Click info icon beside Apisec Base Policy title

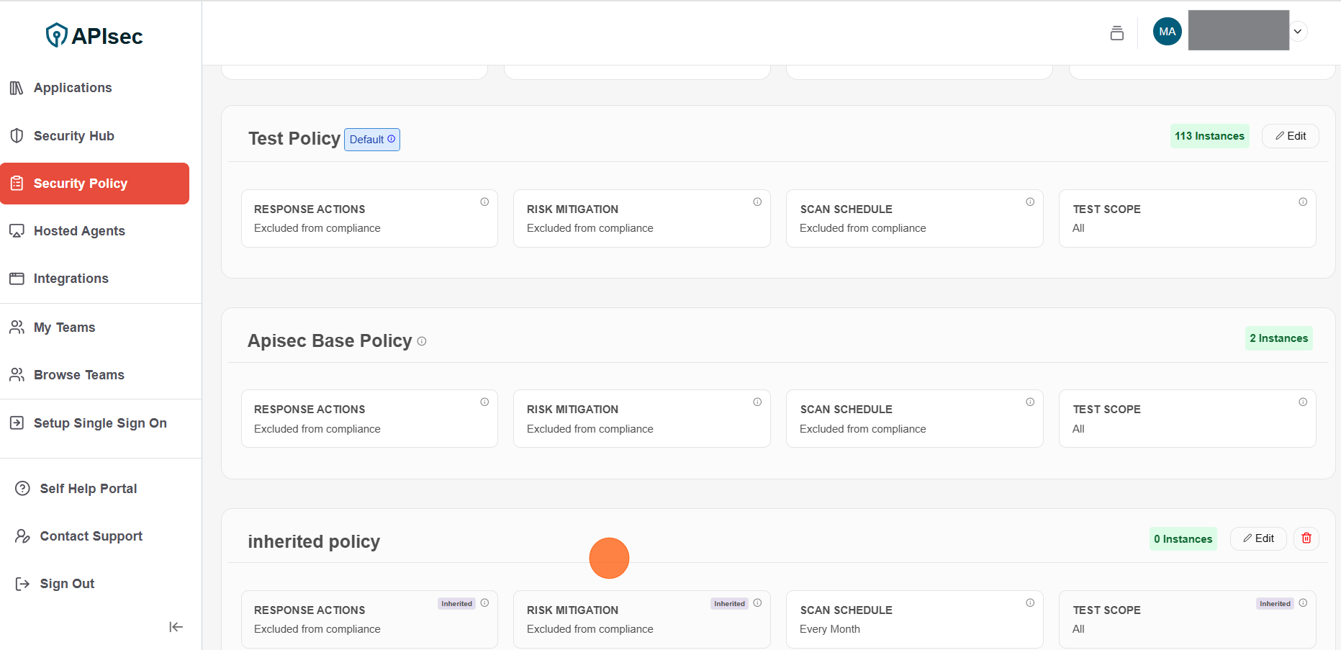[422, 341]
